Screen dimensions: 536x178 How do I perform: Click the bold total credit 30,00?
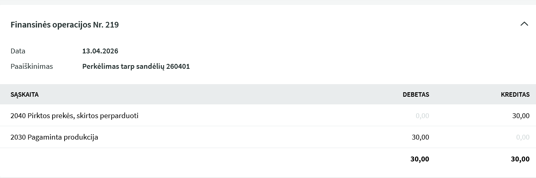pos(520,159)
